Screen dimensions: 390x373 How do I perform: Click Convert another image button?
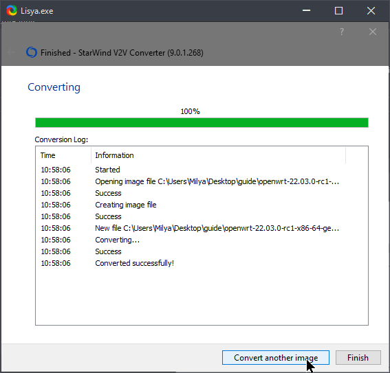click(x=276, y=358)
